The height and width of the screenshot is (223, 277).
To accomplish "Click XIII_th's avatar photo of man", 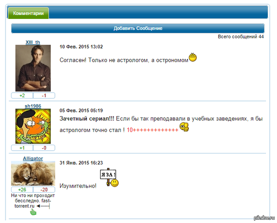I will [33, 68].
